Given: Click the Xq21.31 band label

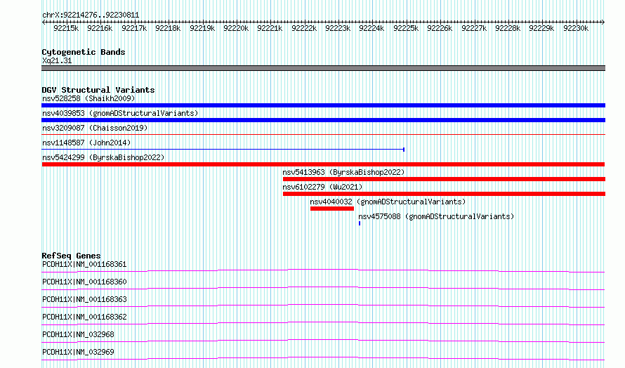Looking at the screenshot, I should point(57,60).
